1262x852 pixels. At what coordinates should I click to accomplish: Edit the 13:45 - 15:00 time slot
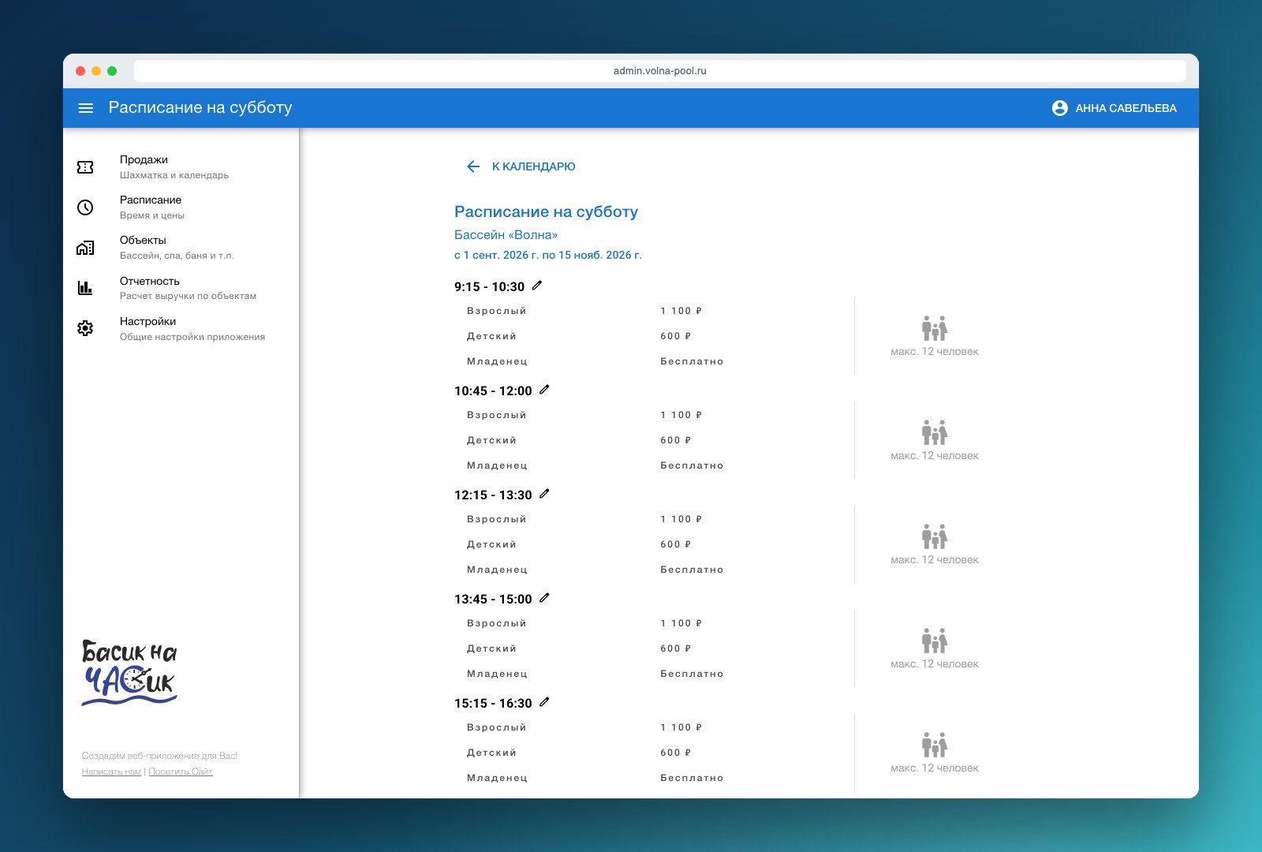pos(544,598)
